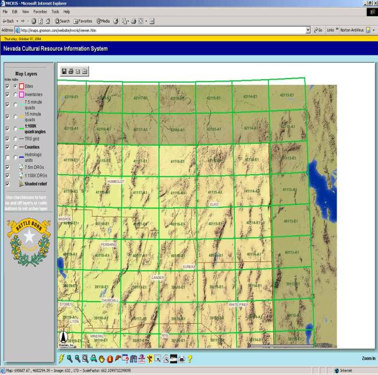Image resolution: width=378 pixels, height=375 pixels.
Task: Activate the pan hand tool
Action: pos(101,359)
